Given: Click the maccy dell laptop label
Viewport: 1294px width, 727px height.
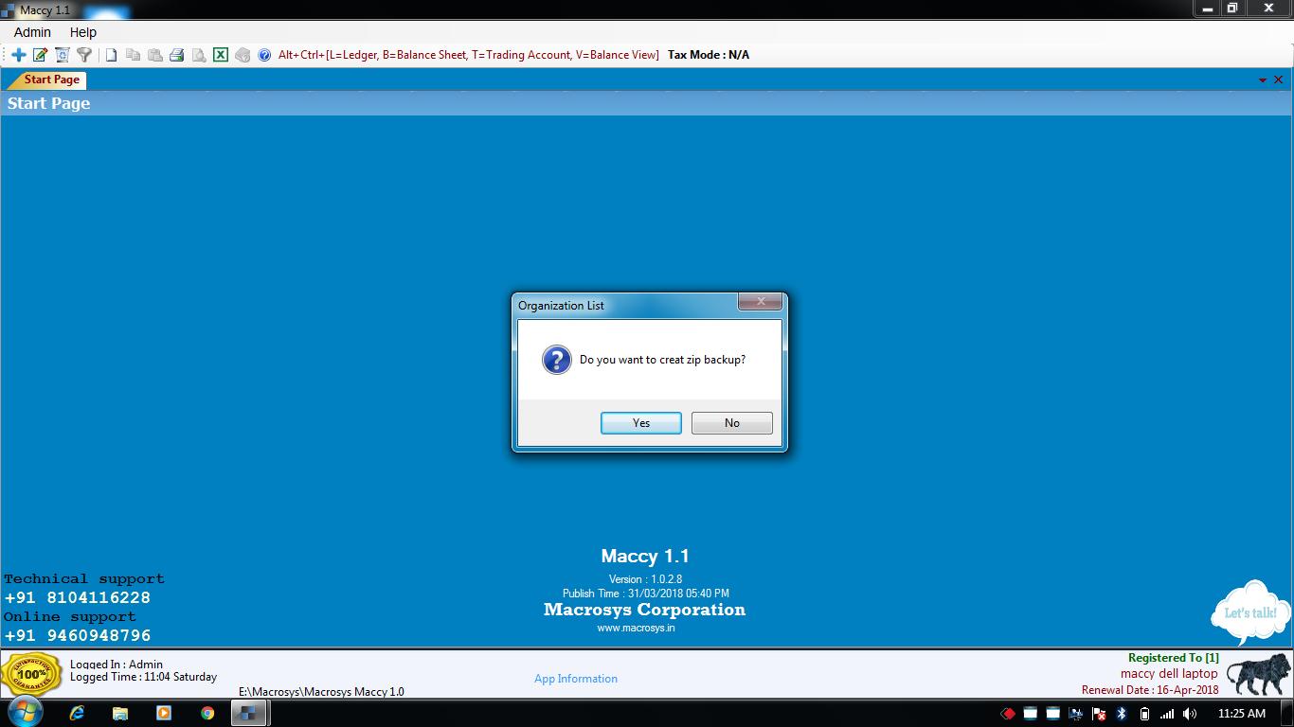Looking at the screenshot, I should pos(1169,674).
